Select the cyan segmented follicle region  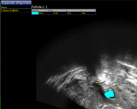[x=109, y=94]
